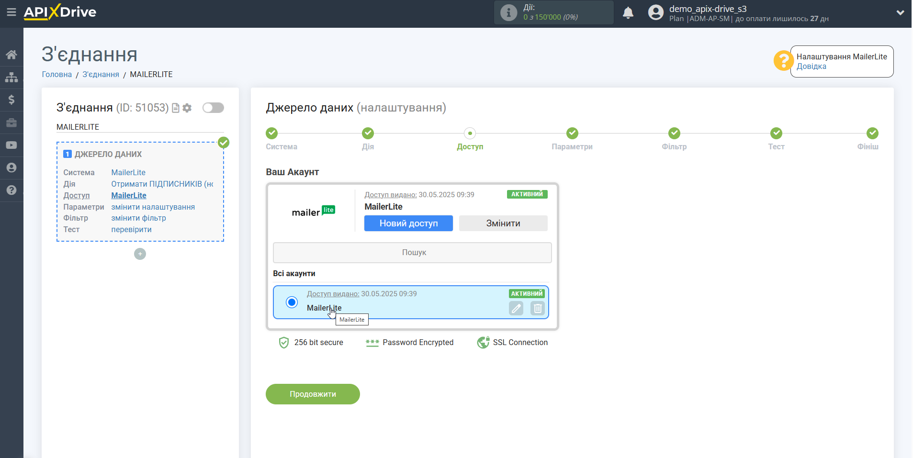Click the Password Encrypted asterisks icon
The width and height of the screenshot is (913, 458).
pyautogui.click(x=372, y=343)
